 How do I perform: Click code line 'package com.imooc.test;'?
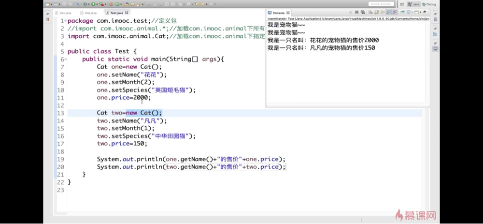(x=109, y=21)
